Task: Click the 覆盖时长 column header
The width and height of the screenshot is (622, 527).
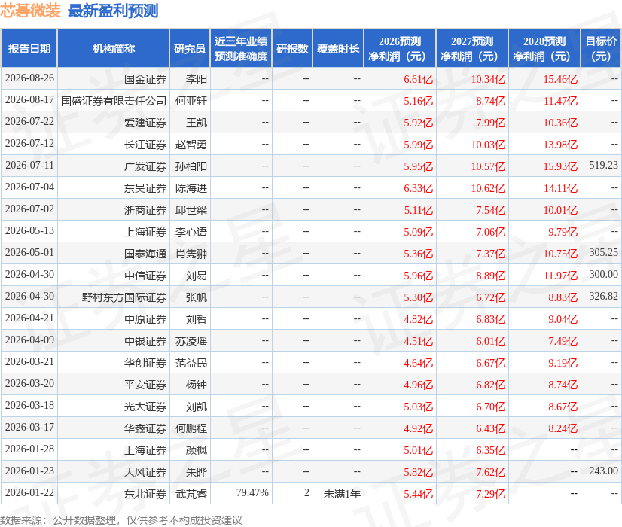Action: tap(338, 48)
